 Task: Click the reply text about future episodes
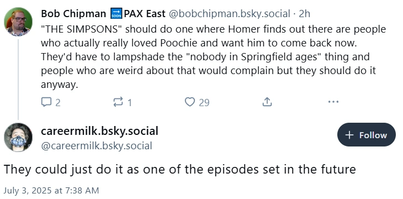tap(179, 169)
